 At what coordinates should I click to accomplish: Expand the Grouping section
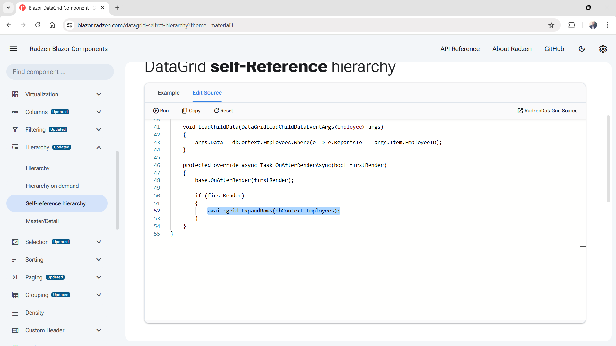coord(99,295)
